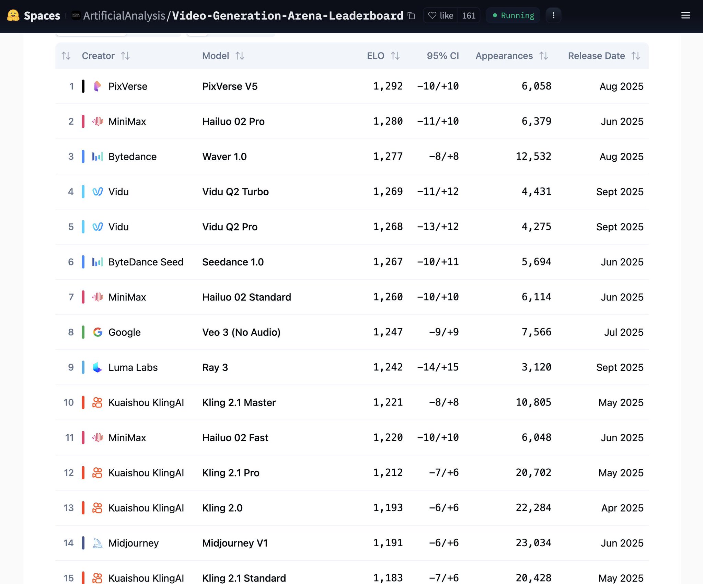Select the Waver 1.0 model name
Screen dimensions: 703x584
224,157
